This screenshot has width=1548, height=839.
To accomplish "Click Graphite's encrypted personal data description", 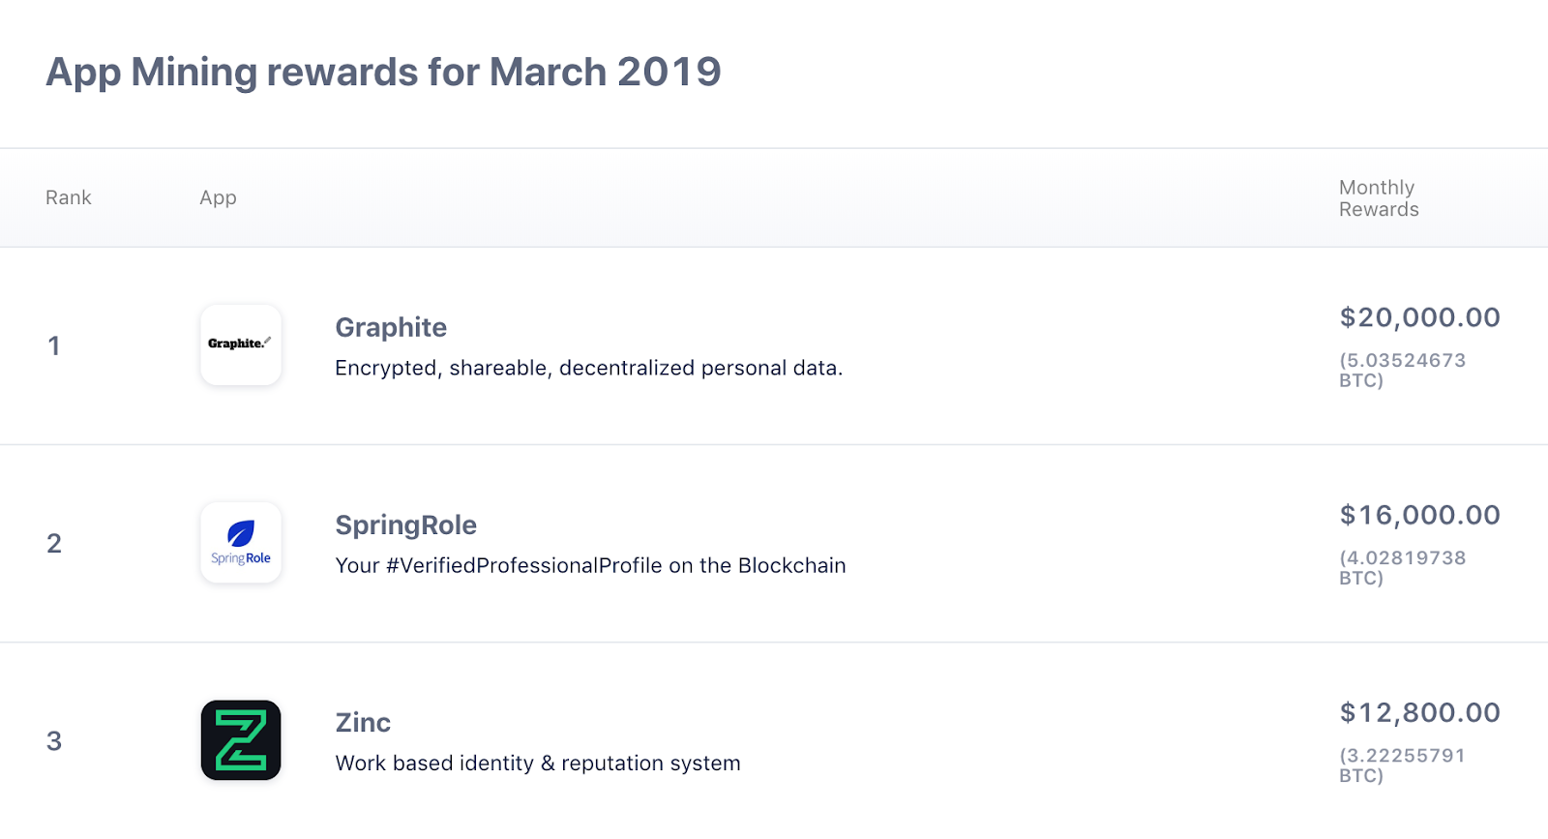I will 588,368.
